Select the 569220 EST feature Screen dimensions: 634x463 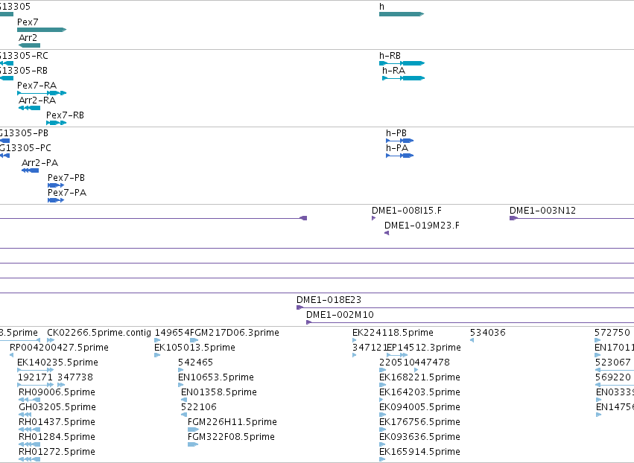pyautogui.click(x=615, y=385)
